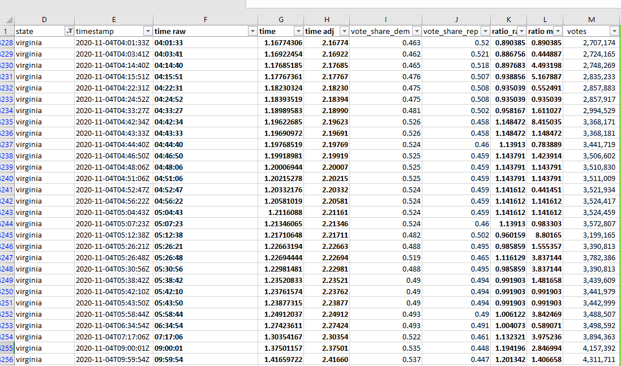The width and height of the screenshot is (621, 366).
Task: Select row header 228
Action: 7,43
